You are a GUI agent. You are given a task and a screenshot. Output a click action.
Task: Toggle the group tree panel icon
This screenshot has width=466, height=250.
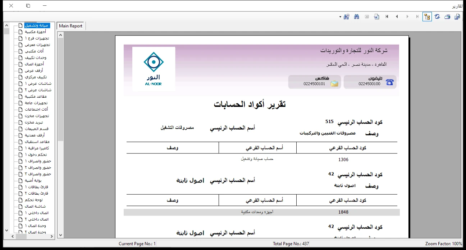pyautogui.click(x=427, y=17)
